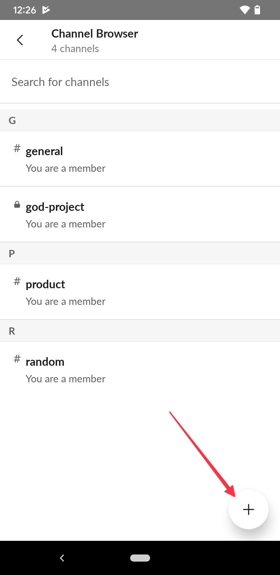Tap the battery icon in the status bar
The width and height of the screenshot is (280, 575).
click(x=258, y=10)
